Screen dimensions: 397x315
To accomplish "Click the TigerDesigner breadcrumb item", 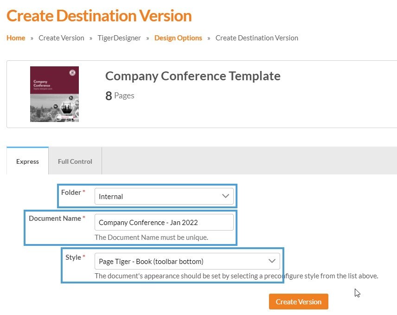I will point(119,38).
